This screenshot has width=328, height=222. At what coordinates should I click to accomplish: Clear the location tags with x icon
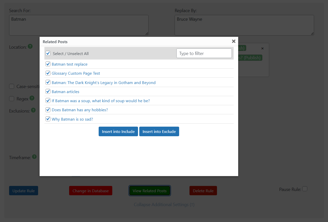point(262,48)
